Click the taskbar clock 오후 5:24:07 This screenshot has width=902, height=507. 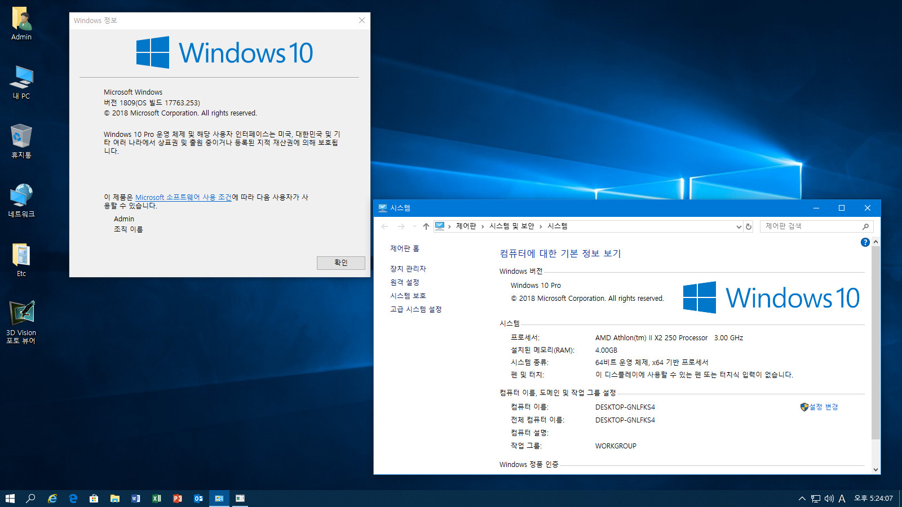[873, 499]
